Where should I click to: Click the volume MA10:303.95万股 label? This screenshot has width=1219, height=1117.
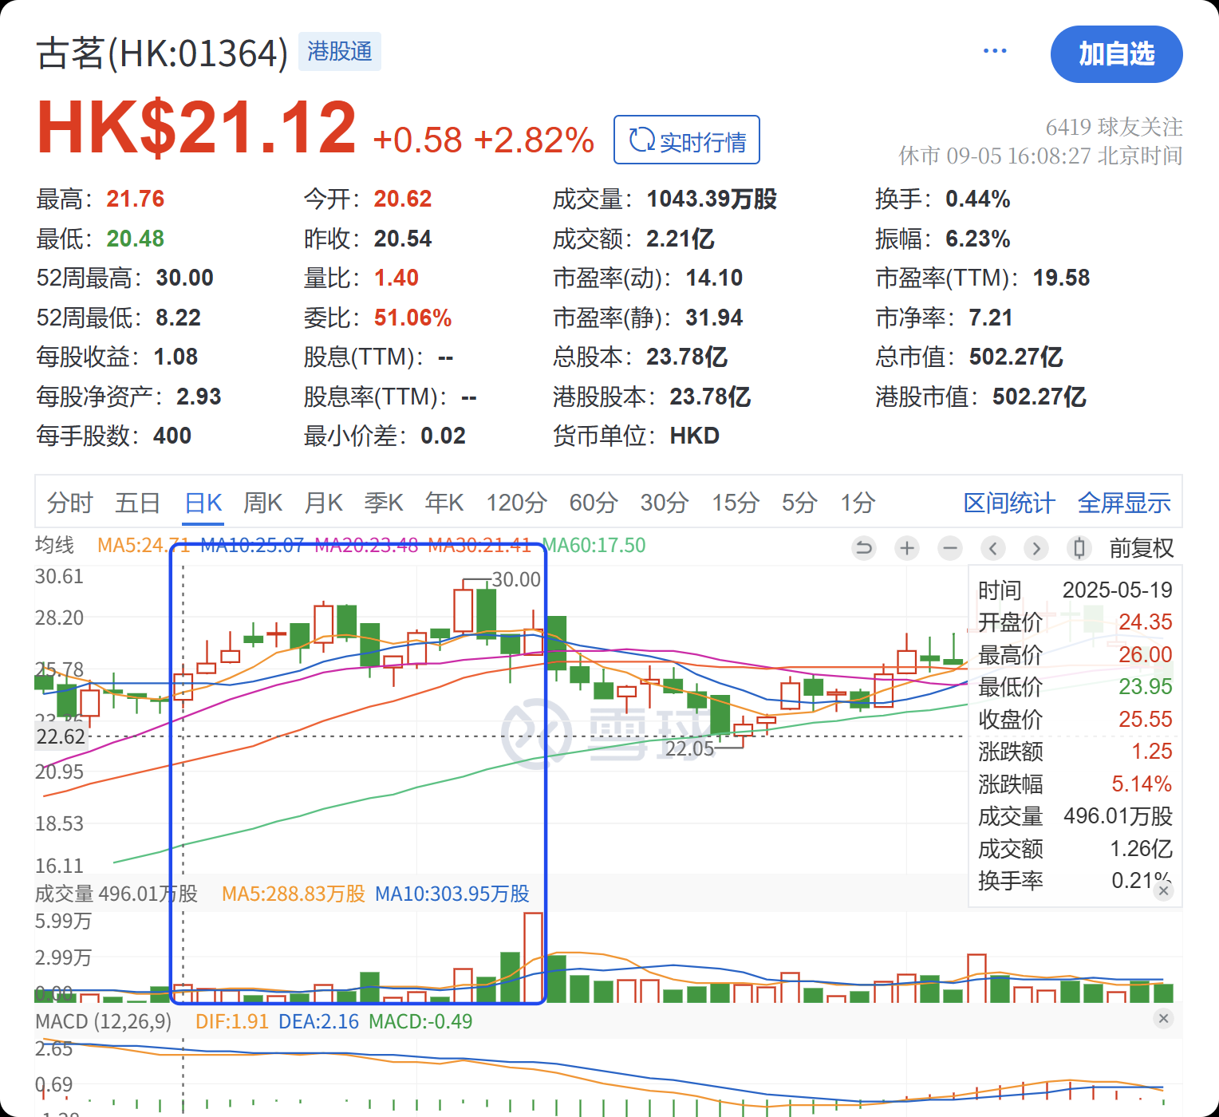[452, 894]
